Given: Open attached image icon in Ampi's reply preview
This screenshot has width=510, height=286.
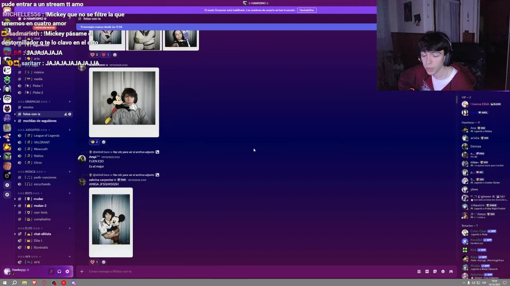Looking at the screenshot, I should 157,152.
